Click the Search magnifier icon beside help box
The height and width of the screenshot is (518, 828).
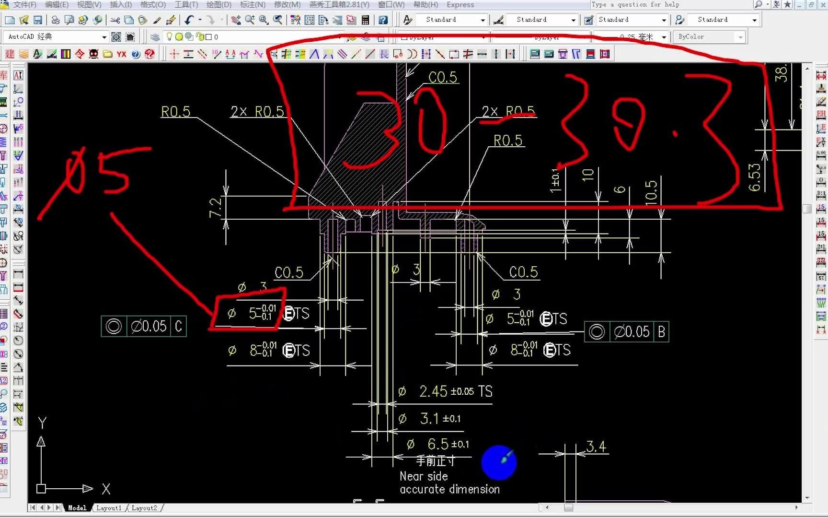coord(758,4)
